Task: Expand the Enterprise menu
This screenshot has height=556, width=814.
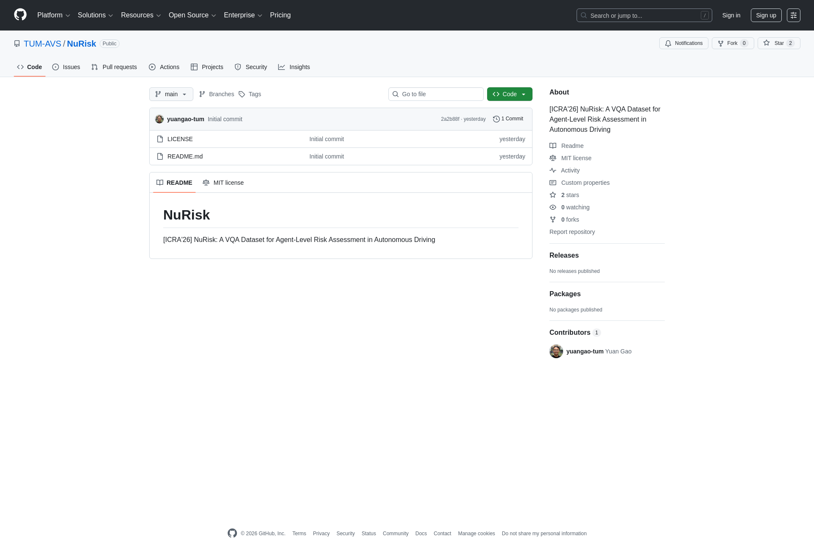Action: click(243, 15)
